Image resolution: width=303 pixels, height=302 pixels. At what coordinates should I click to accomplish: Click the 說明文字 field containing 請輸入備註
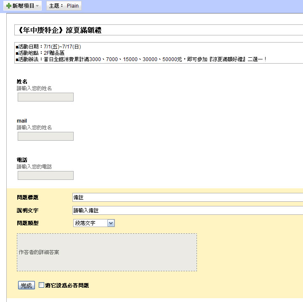pos(188,210)
